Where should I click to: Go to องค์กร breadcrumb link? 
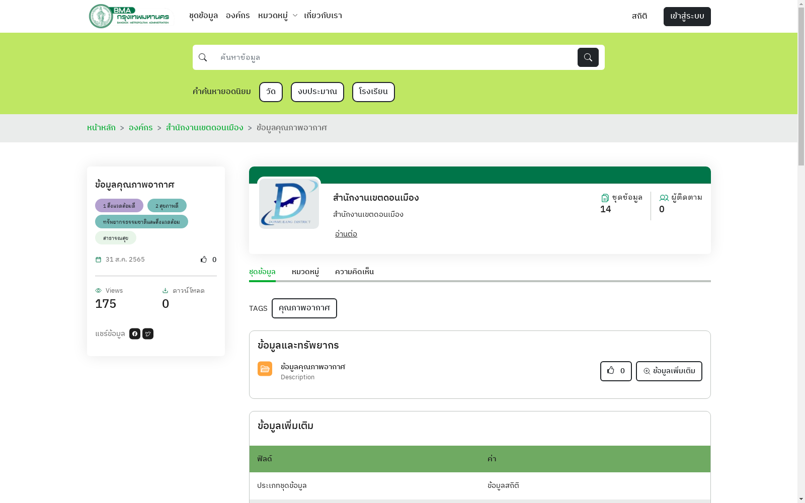click(140, 128)
